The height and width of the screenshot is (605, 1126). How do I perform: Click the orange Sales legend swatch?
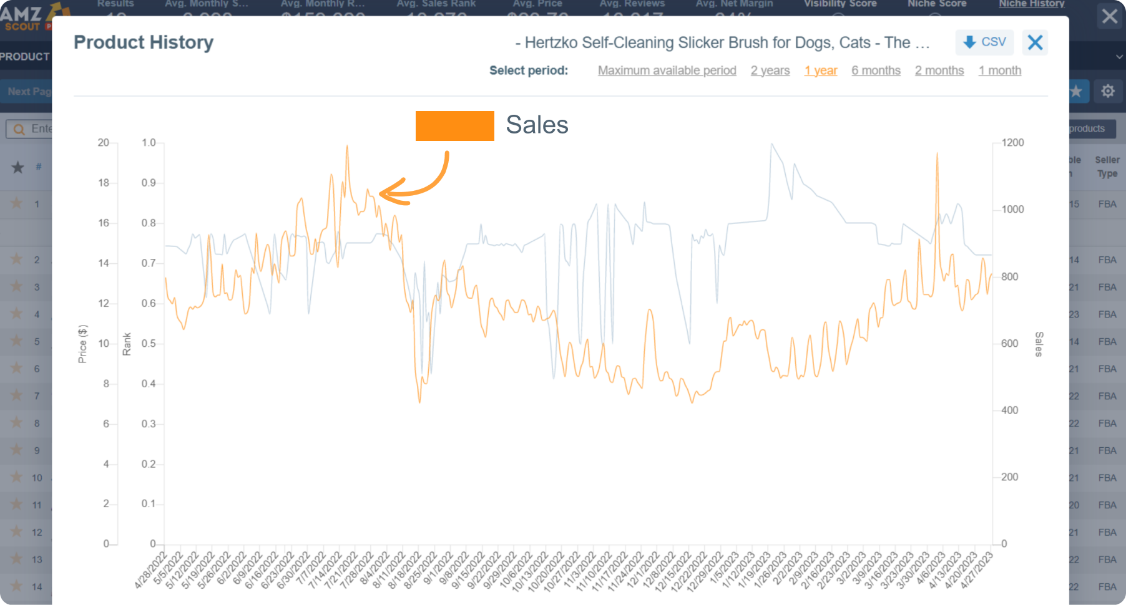click(x=454, y=125)
